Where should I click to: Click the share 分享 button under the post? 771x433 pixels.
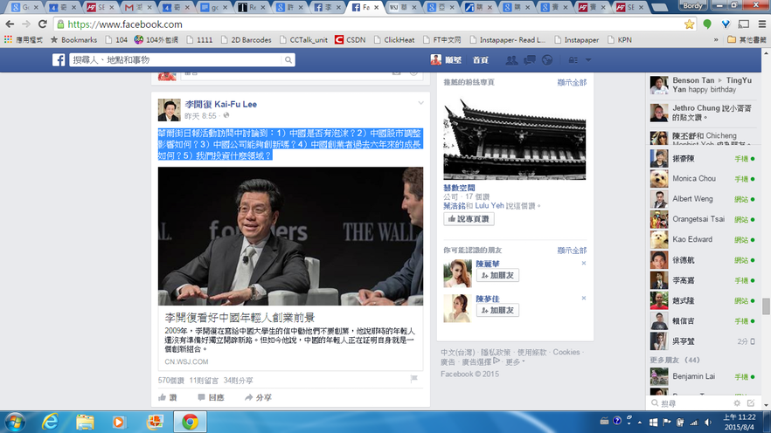(258, 397)
